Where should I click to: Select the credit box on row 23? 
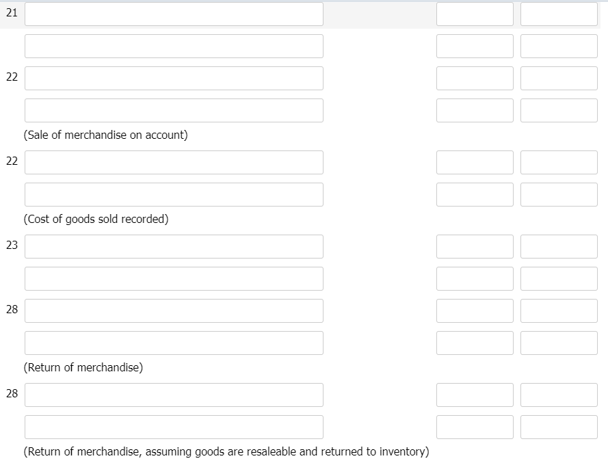click(559, 246)
